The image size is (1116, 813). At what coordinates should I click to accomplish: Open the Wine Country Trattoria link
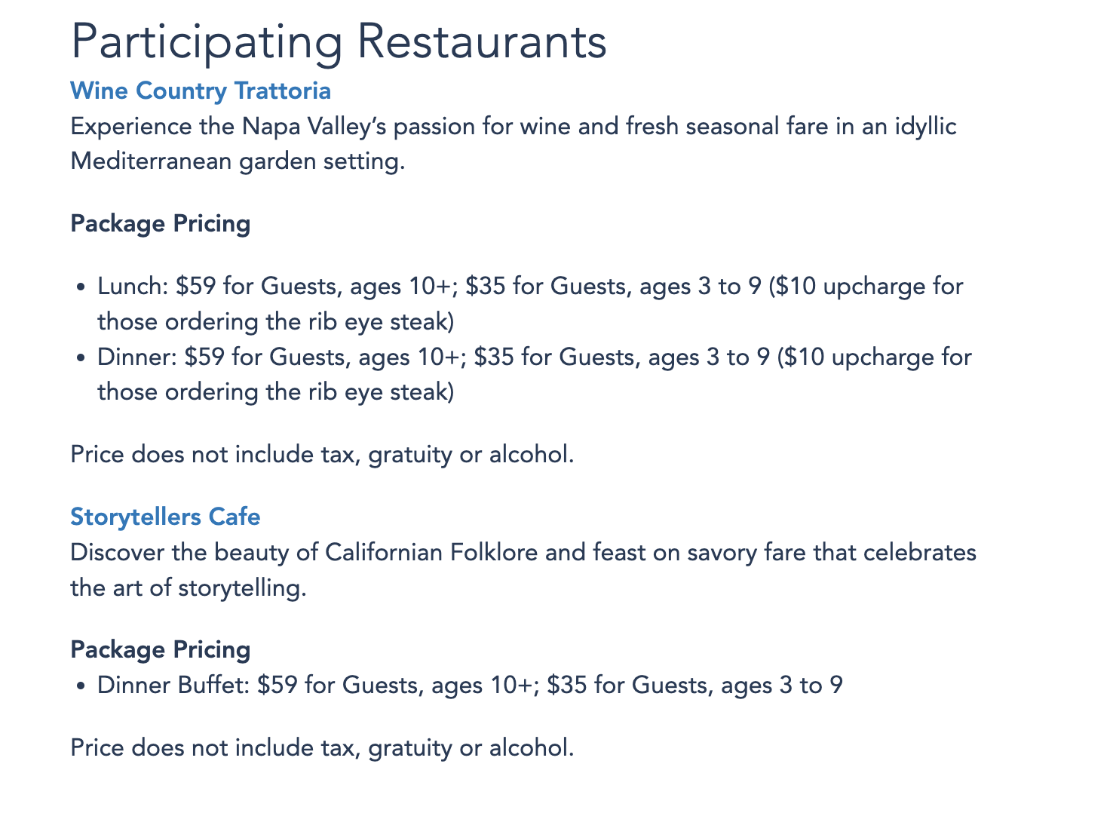[x=201, y=91]
